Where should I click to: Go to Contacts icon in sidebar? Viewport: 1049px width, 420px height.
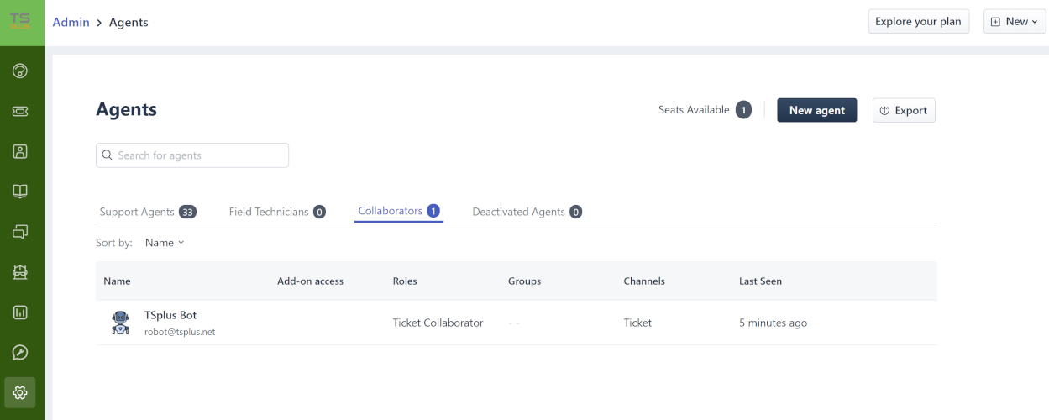20,151
